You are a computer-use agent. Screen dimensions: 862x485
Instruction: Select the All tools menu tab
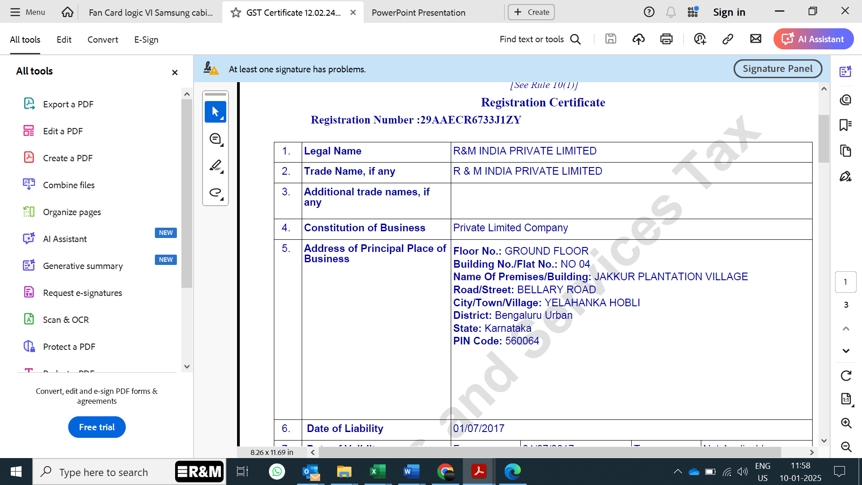pyautogui.click(x=25, y=40)
